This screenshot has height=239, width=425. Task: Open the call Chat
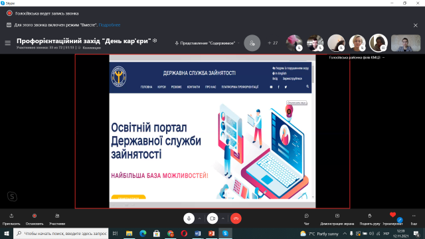pyautogui.click(x=307, y=216)
